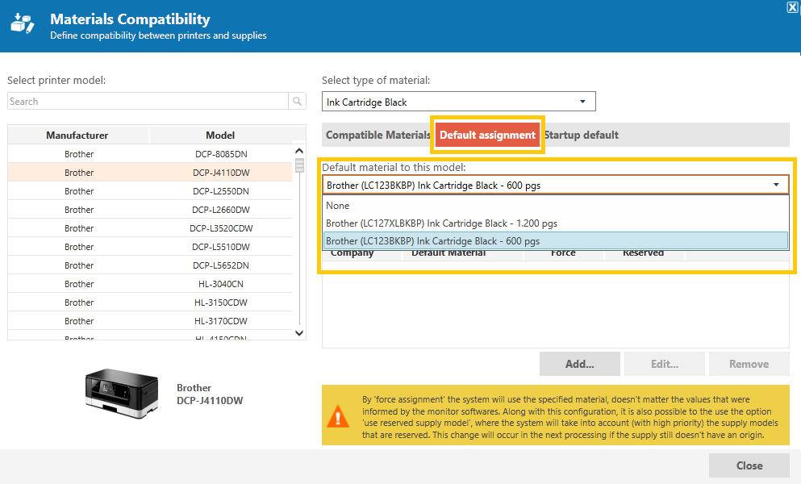The image size is (801, 484).
Task: Click the list scroll up arrow
Action: (x=299, y=151)
